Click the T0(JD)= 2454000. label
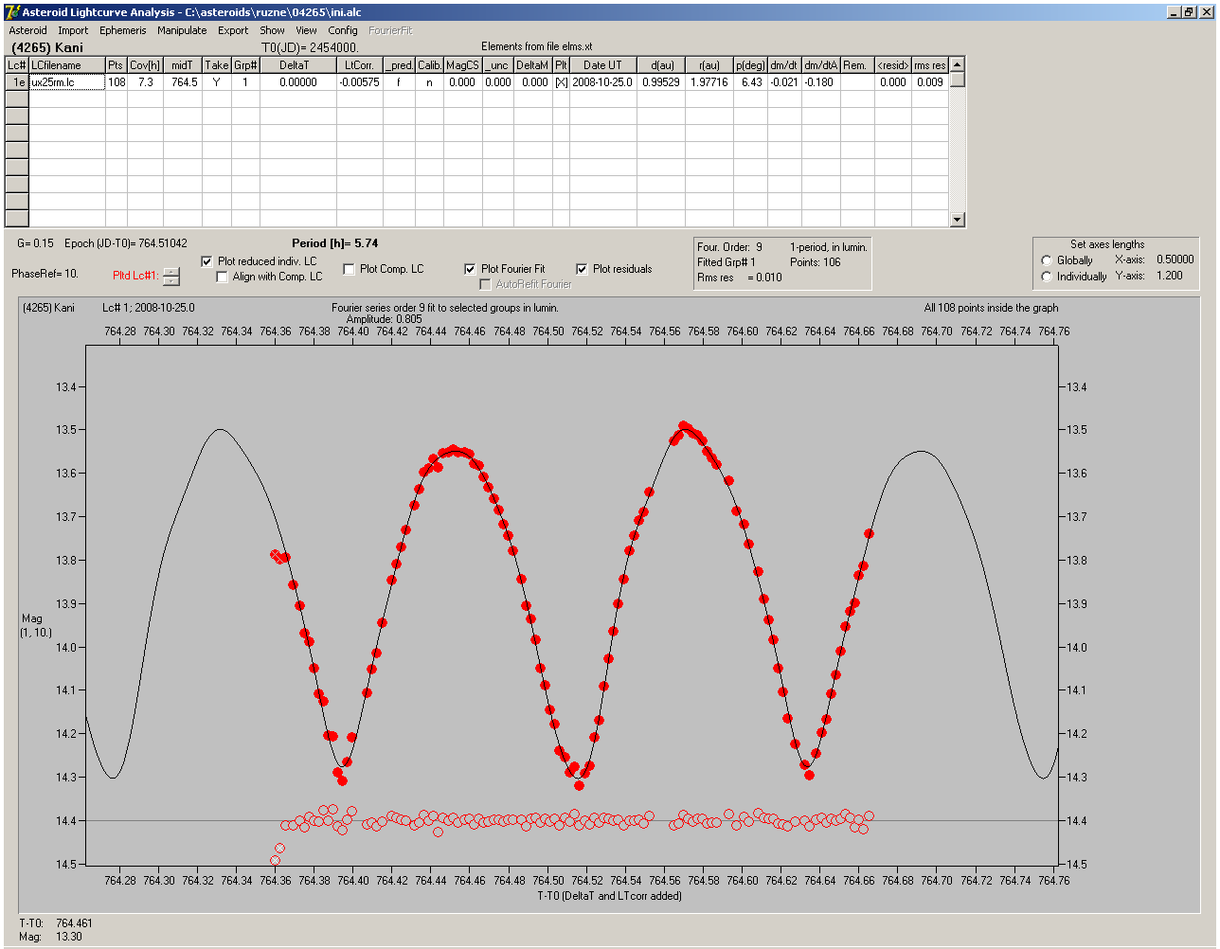This screenshot has height=949, width=1220. [x=310, y=47]
